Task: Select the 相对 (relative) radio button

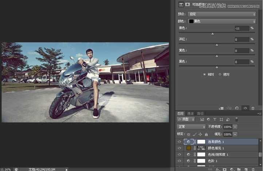Action: pyautogui.click(x=204, y=74)
